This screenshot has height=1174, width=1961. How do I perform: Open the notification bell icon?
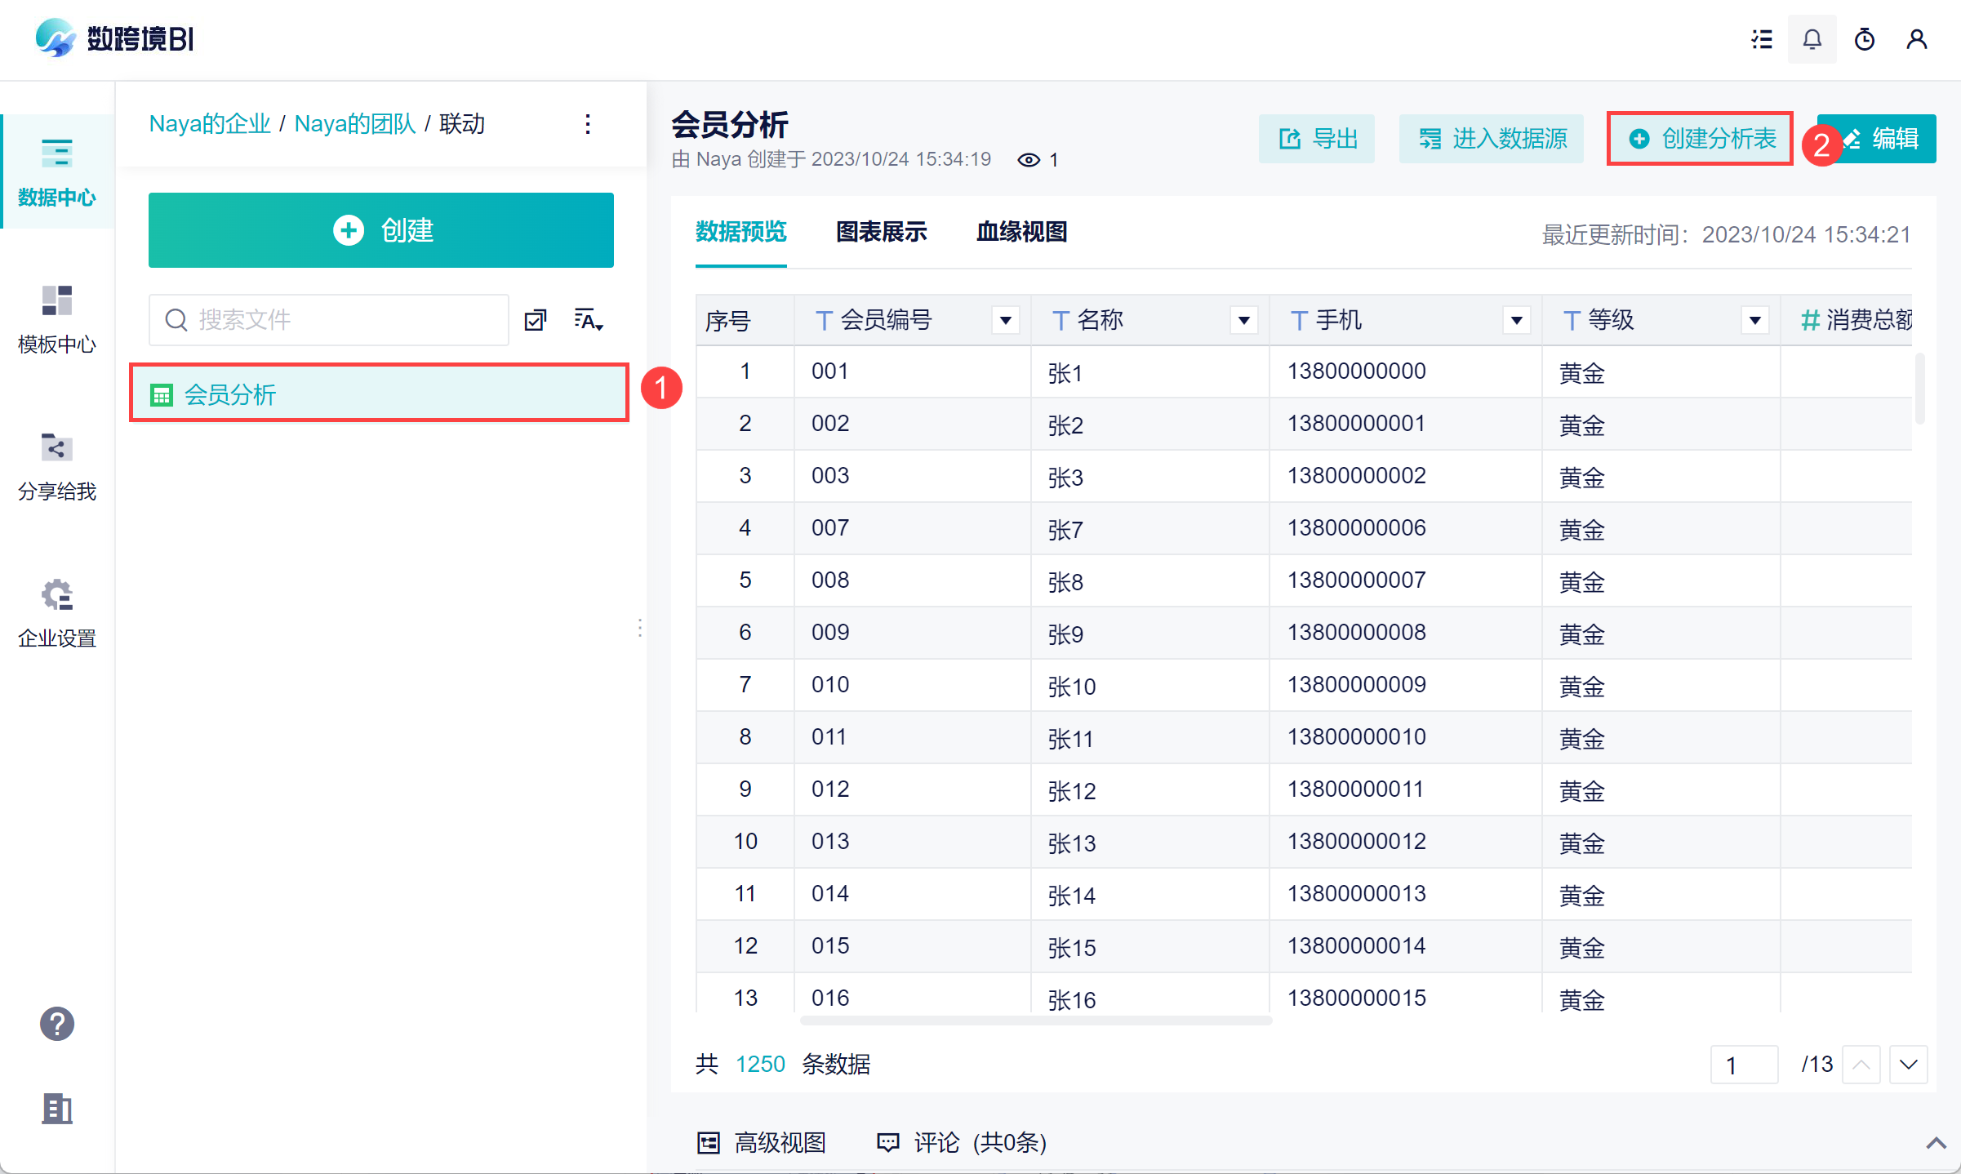click(1812, 39)
